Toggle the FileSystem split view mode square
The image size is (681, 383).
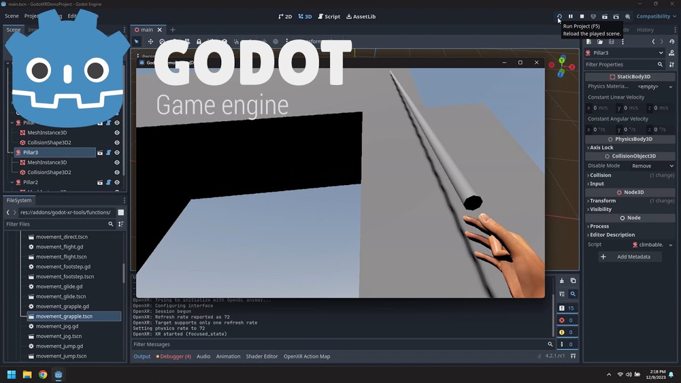pyautogui.click(x=121, y=213)
